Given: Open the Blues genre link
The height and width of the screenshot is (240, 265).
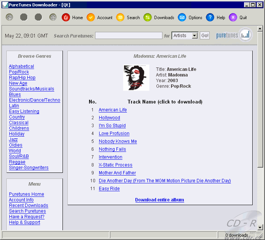Looking at the screenshot, I should [15, 94].
